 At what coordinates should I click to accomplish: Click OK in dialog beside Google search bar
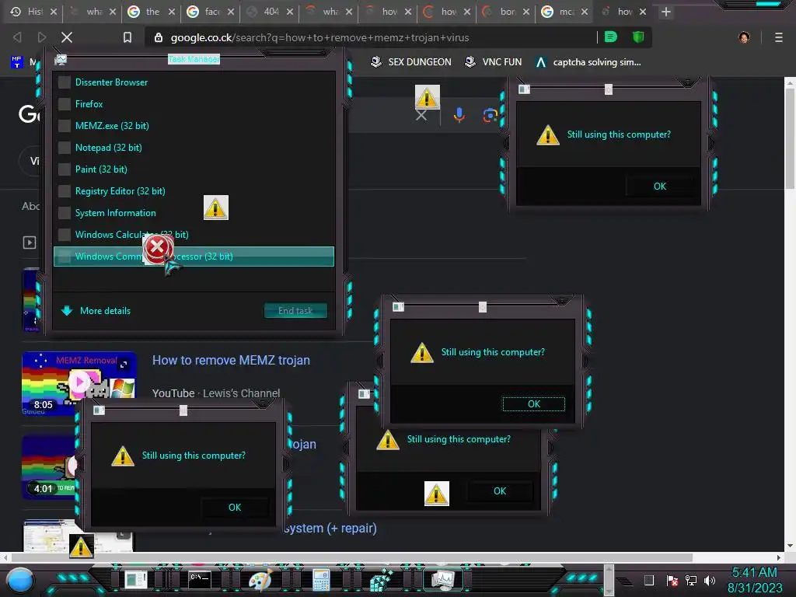click(x=660, y=187)
